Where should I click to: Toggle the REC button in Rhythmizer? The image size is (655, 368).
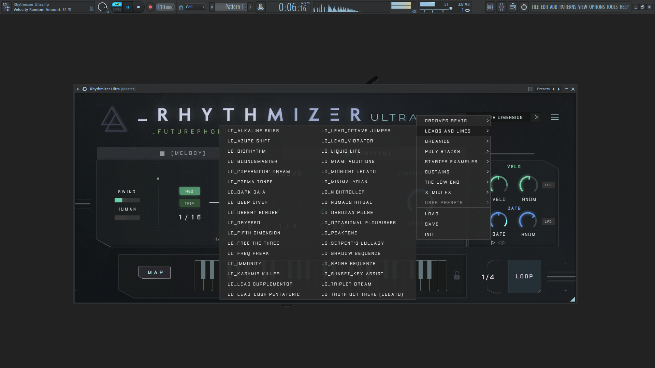[189, 191]
